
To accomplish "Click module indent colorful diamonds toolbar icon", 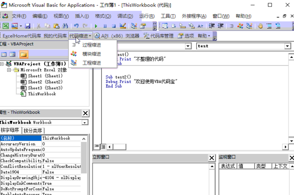I will [240, 26].
